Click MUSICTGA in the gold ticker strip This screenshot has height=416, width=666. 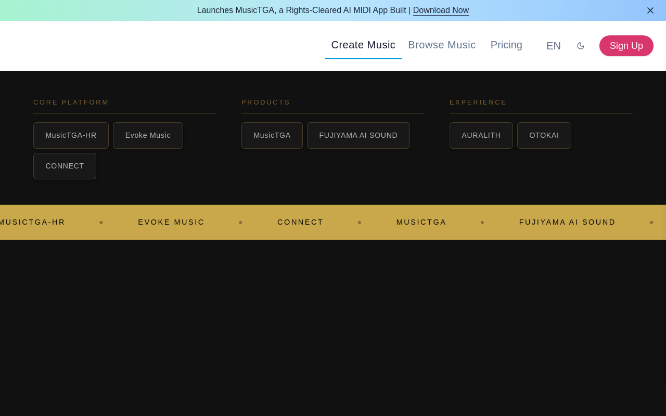421,222
